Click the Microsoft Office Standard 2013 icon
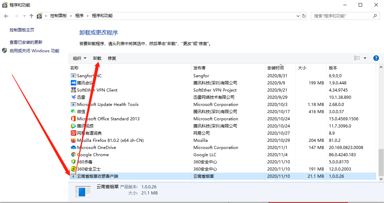 [73, 119]
